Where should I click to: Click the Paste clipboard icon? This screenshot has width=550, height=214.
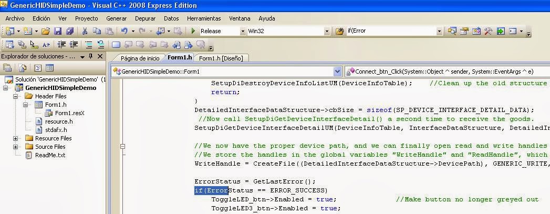click(x=109, y=31)
